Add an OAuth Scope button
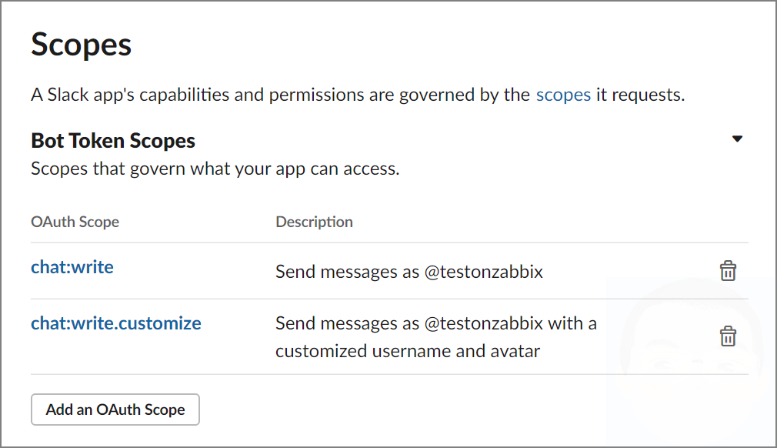Screen dimensions: 777x448 115,410
